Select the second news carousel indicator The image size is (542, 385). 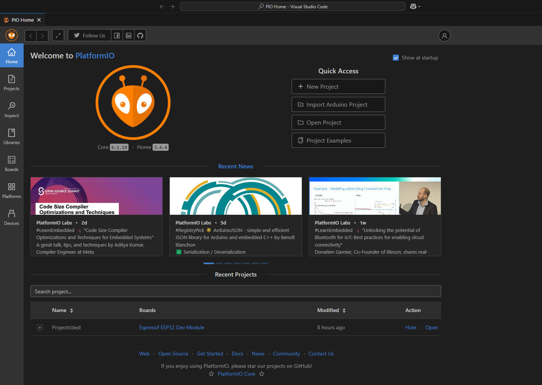(219, 263)
